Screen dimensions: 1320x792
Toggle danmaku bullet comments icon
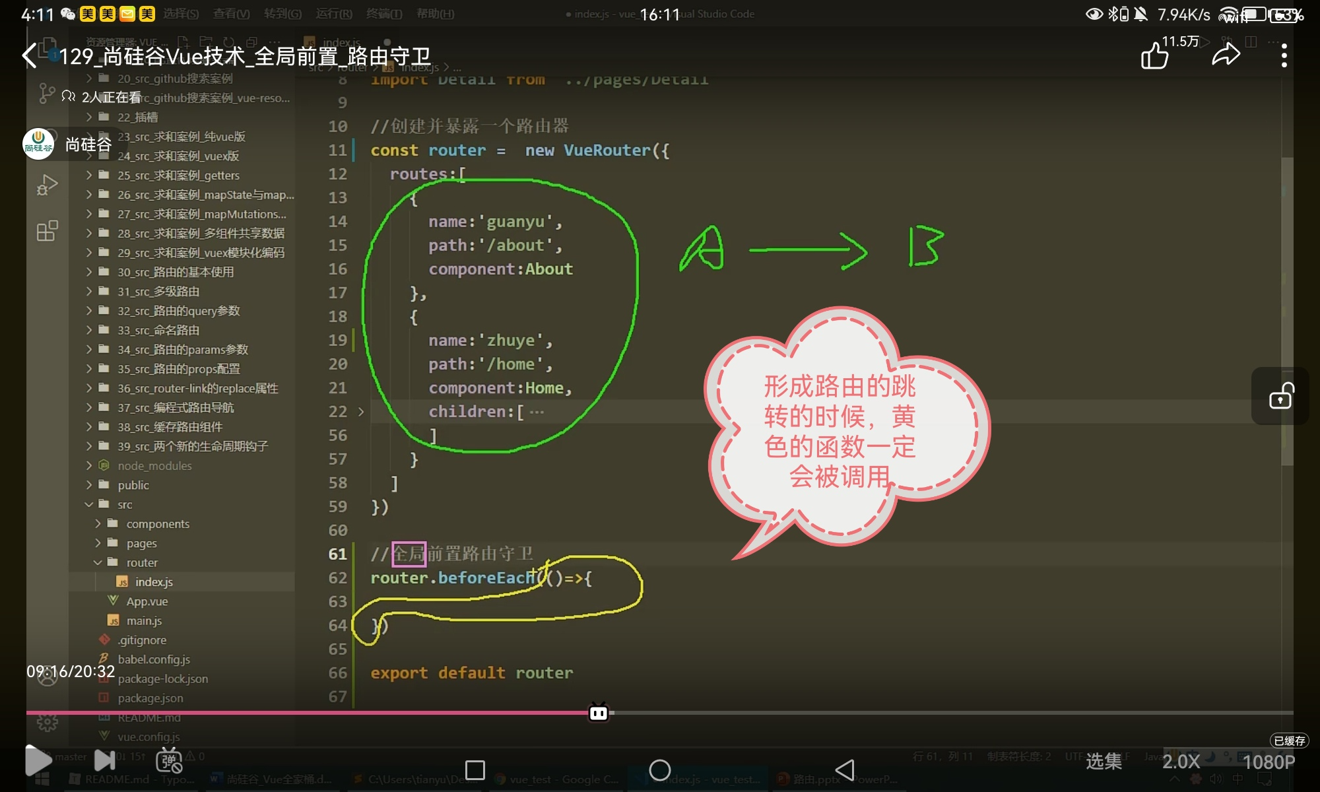click(x=169, y=761)
